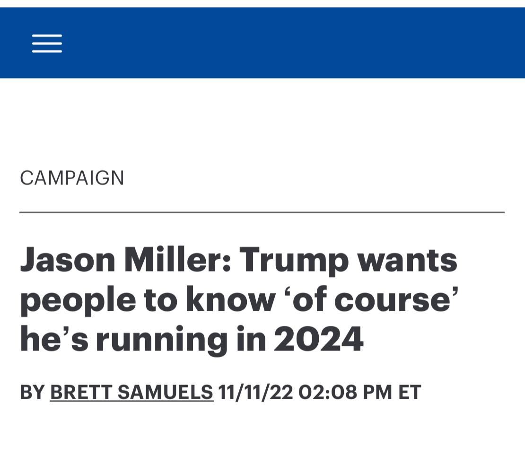Click the 02:08 PM timestamp
The height and width of the screenshot is (456, 525).
click(345, 392)
